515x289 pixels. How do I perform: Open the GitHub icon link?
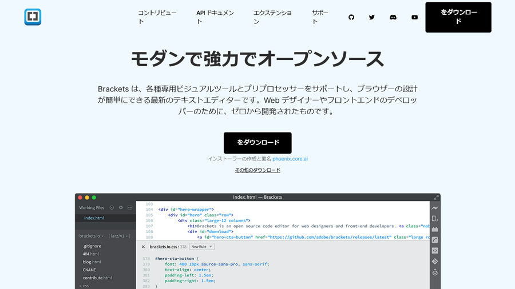click(351, 17)
